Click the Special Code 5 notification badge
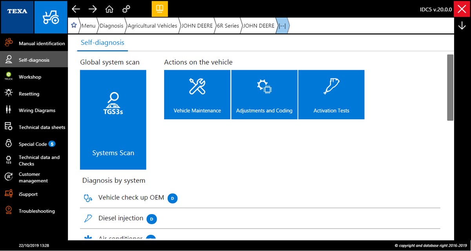Screen dimensions: 471x251 pos(52,144)
